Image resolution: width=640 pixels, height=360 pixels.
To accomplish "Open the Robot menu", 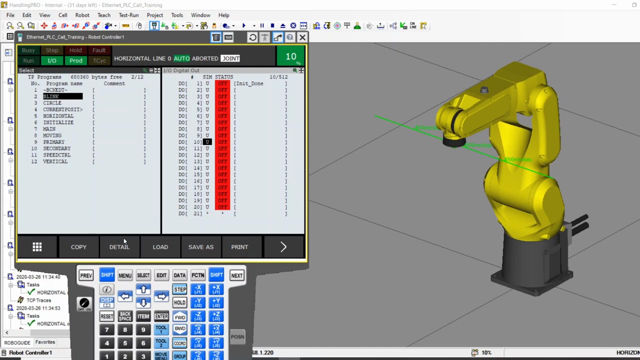I will click(x=82, y=14).
